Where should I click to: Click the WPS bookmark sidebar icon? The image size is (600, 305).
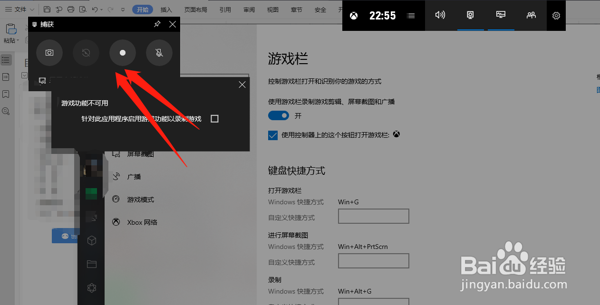(6, 94)
